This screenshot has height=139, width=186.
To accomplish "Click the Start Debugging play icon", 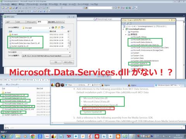I will coord(47,8).
